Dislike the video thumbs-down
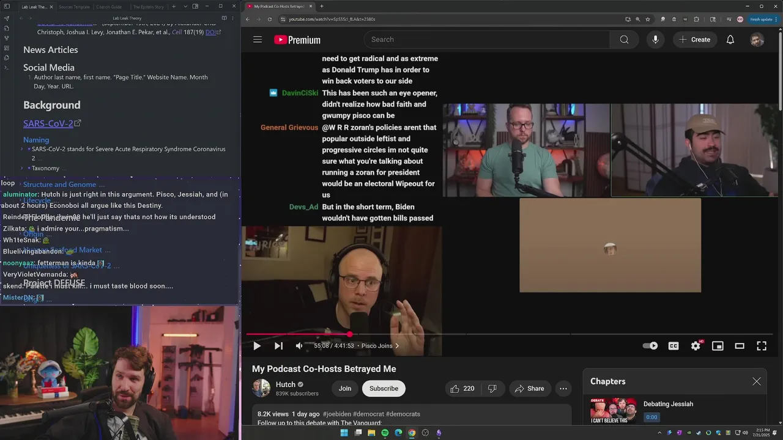The width and height of the screenshot is (783, 440). [492, 389]
